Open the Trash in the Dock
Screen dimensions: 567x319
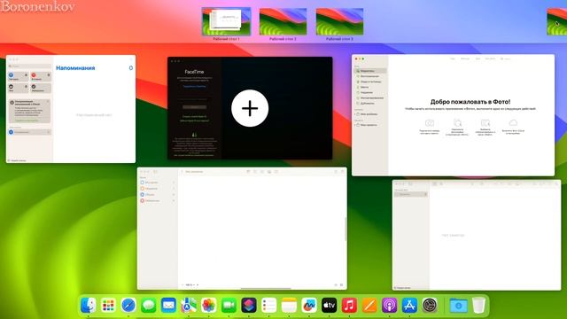pos(478,306)
